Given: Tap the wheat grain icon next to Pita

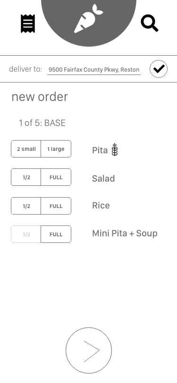Looking at the screenshot, I should pyautogui.click(x=115, y=150).
